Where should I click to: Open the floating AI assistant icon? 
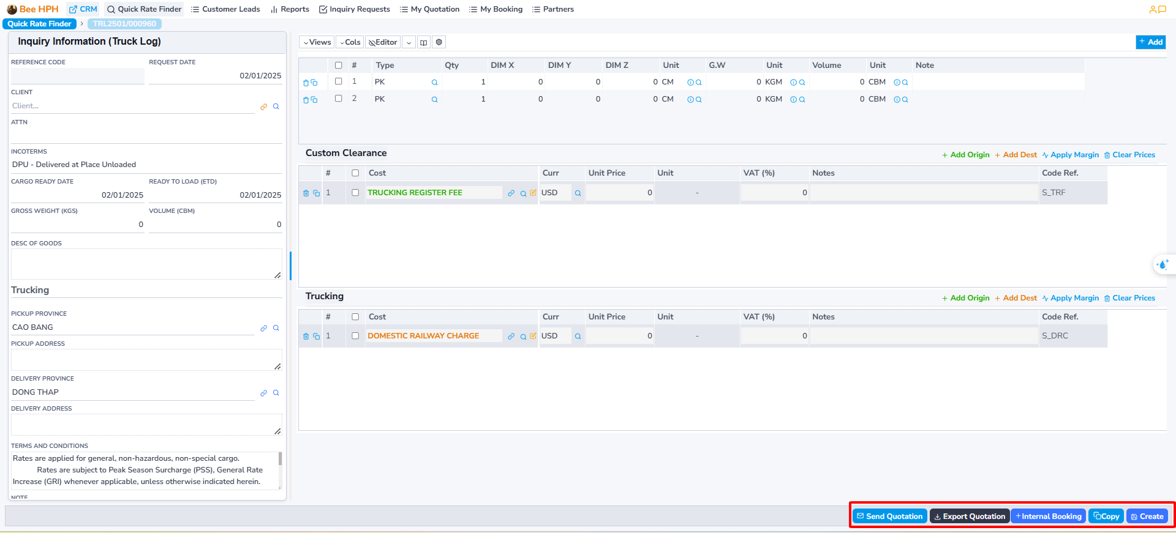click(x=1163, y=264)
